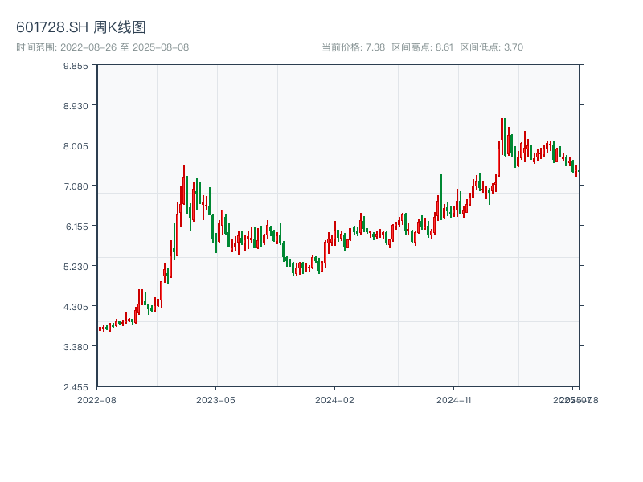Click y-axis label 8.005
Viewport: 643px width, 482px height.
pos(76,146)
